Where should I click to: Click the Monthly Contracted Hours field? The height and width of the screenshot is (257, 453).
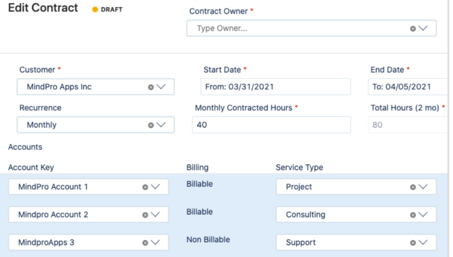(271, 125)
